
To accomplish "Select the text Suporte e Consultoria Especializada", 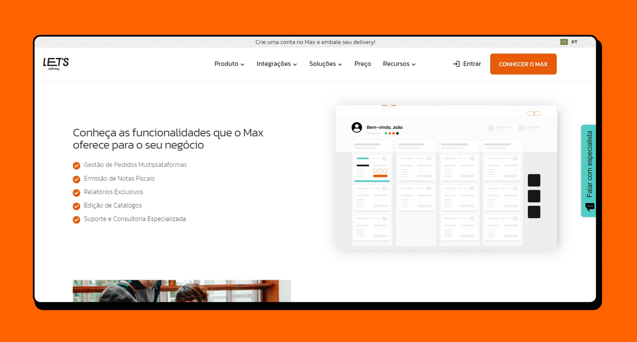I will (135, 219).
